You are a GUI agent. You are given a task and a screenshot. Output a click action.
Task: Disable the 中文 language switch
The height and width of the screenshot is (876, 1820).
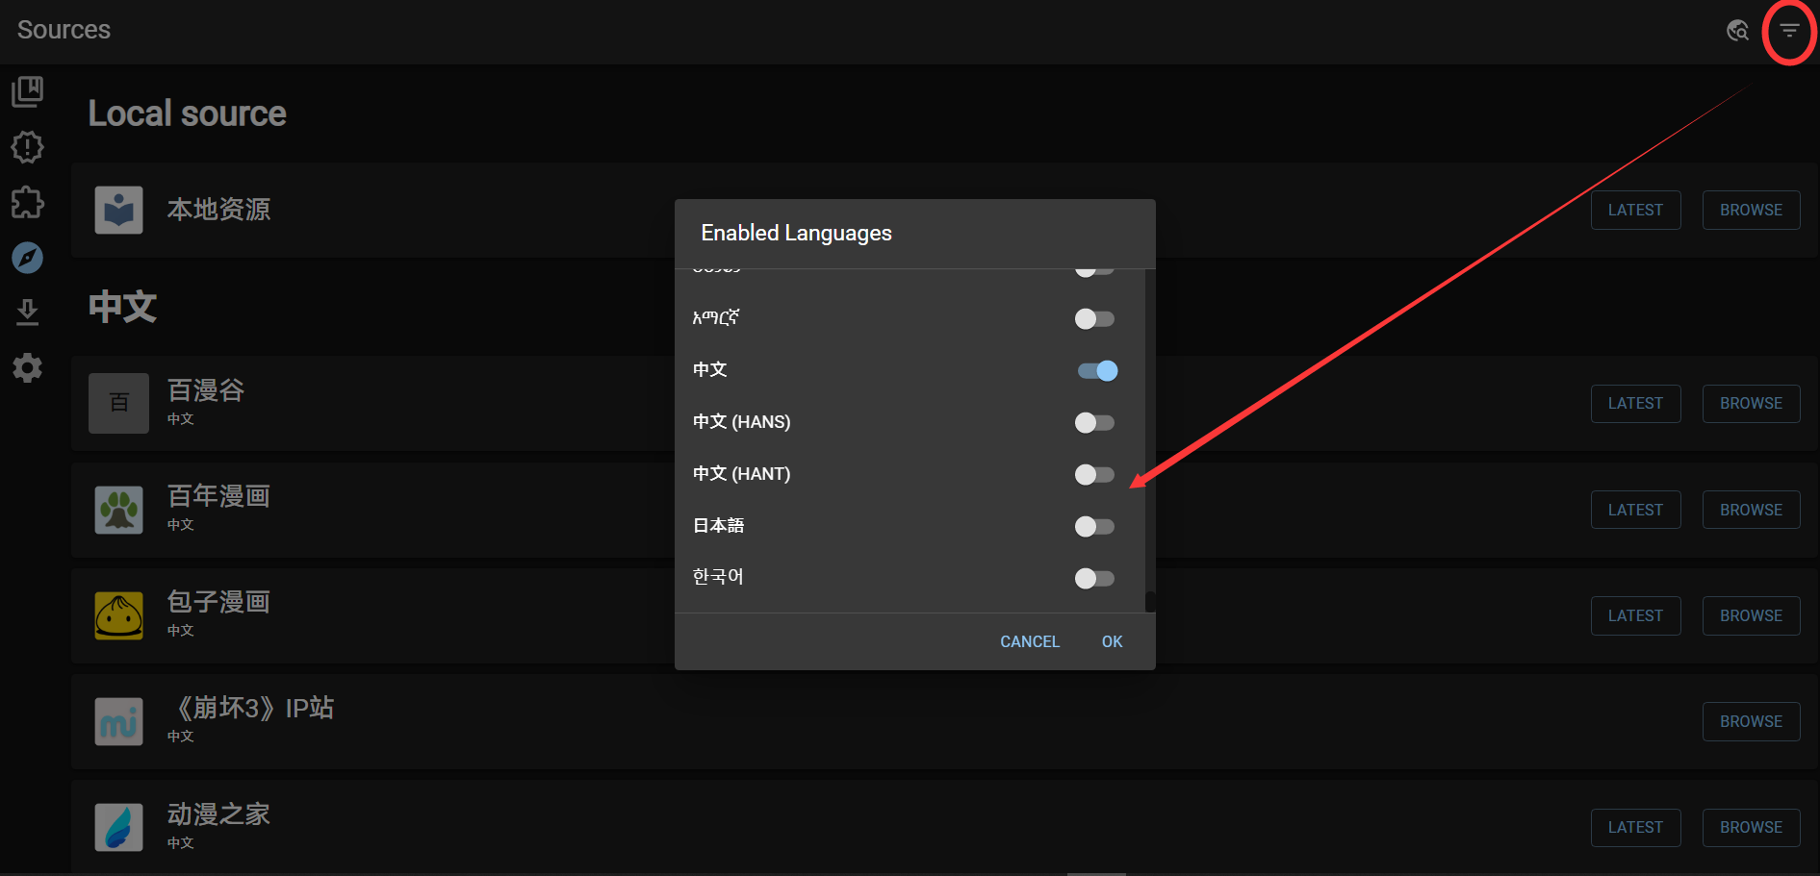click(x=1097, y=370)
